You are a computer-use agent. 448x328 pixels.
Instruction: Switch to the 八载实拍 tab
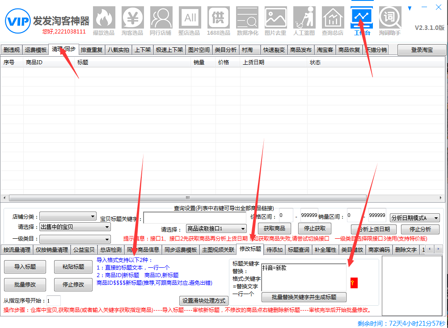pyautogui.click(x=118, y=50)
